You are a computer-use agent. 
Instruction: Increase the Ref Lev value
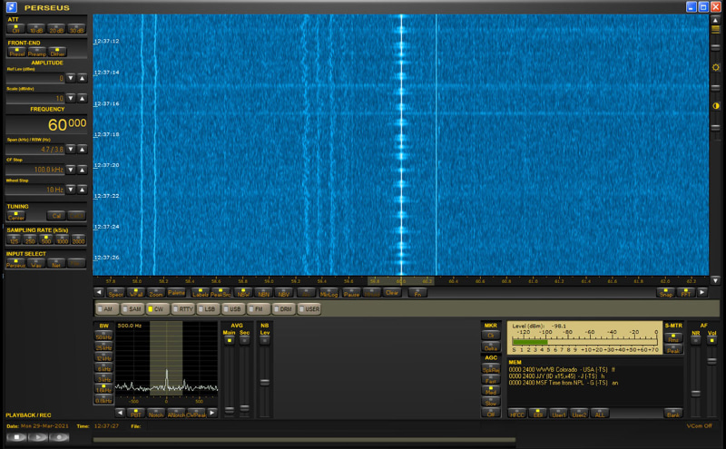[82, 78]
